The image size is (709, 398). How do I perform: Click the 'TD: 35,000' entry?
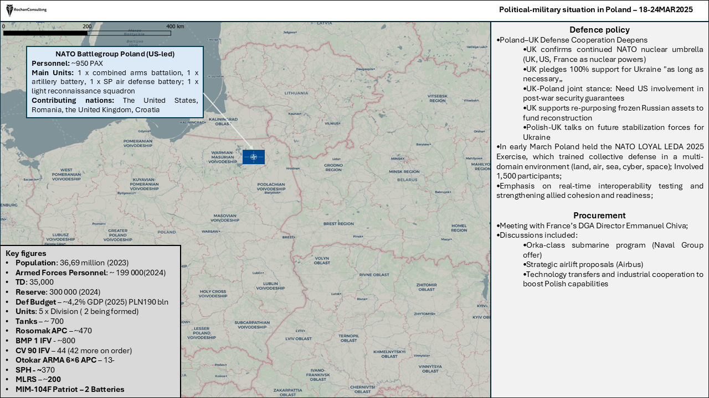[34, 282]
